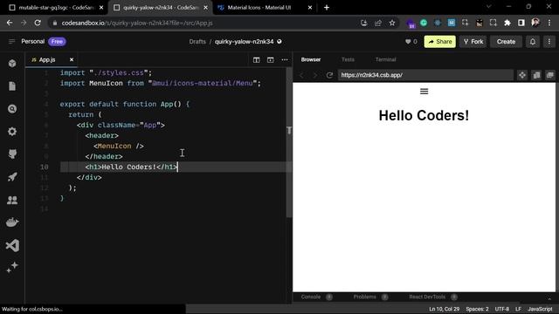Image resolution: width=559 pixels, height=314 pixels.
Task: Open the React DevTools panel
Action: [427, 297]
